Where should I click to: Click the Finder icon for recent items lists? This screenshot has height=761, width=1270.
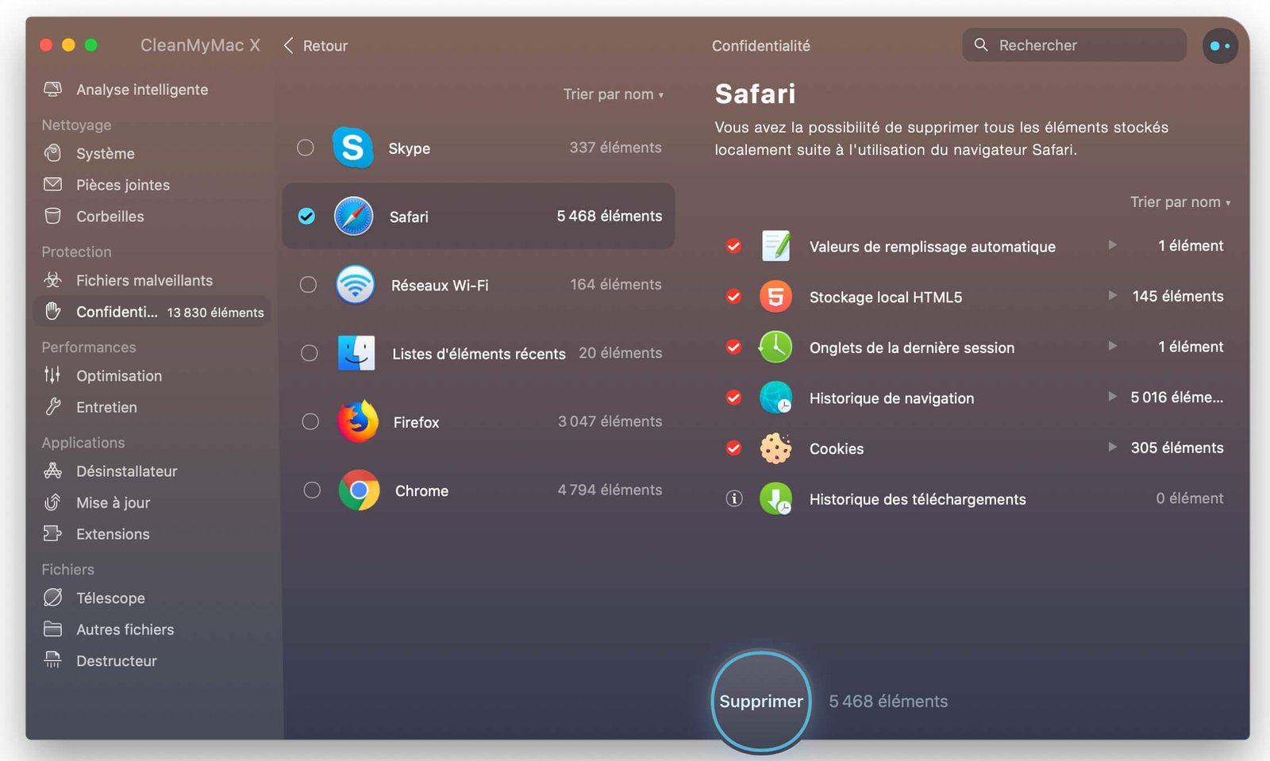[x=356, y=353]
